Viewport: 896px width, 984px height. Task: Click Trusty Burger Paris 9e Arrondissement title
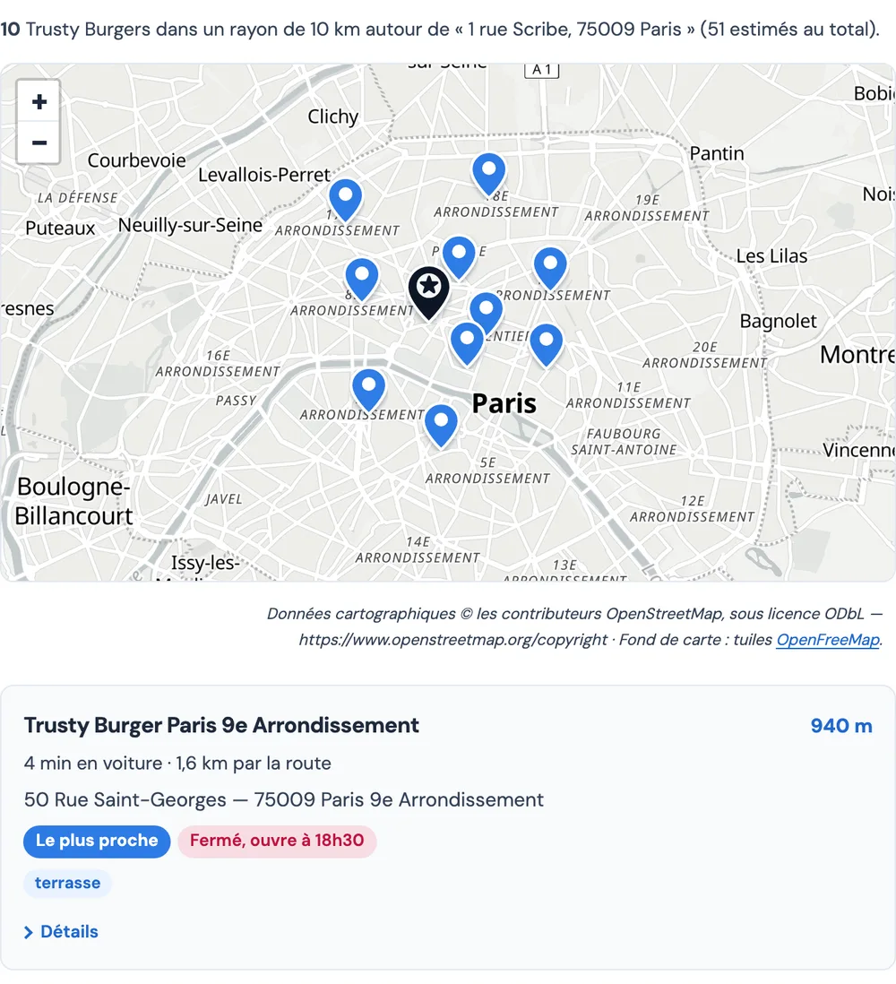(221, 725)
